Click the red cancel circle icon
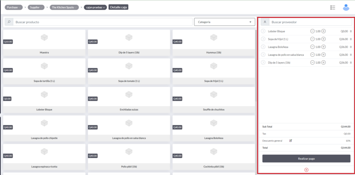The height and width of the screenshot is (175, 355). click(x=306, y=170)
